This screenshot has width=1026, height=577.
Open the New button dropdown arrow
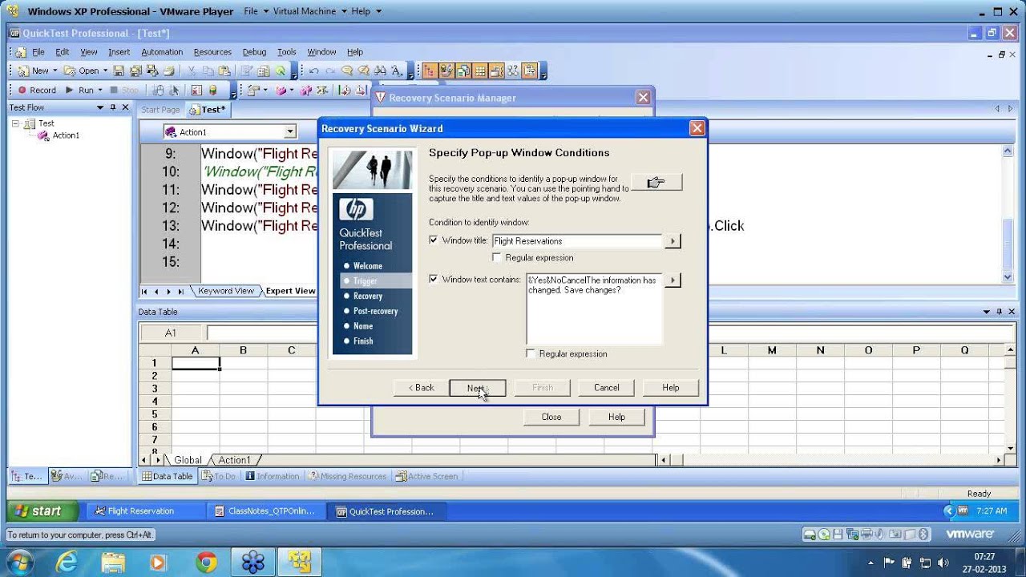(x=55, y=71)
